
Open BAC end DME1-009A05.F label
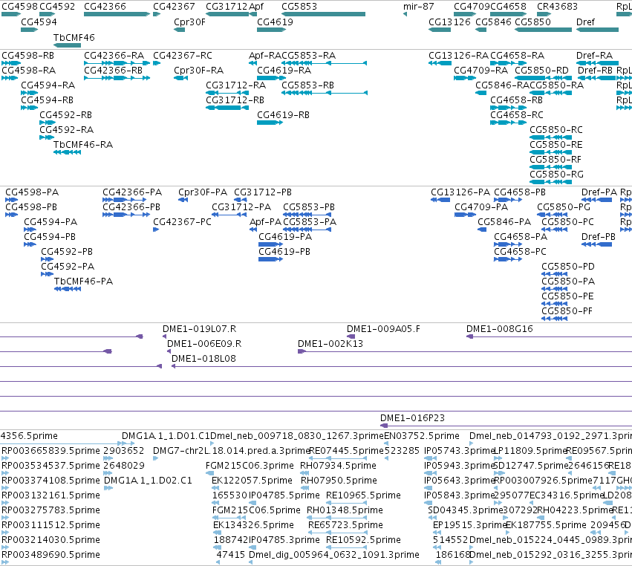383,329
